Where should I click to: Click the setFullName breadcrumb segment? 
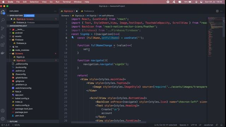coord(107,16)
